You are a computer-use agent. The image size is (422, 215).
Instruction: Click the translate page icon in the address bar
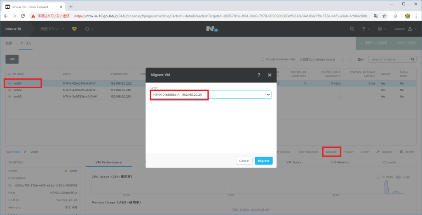click(x=376, y=16)
